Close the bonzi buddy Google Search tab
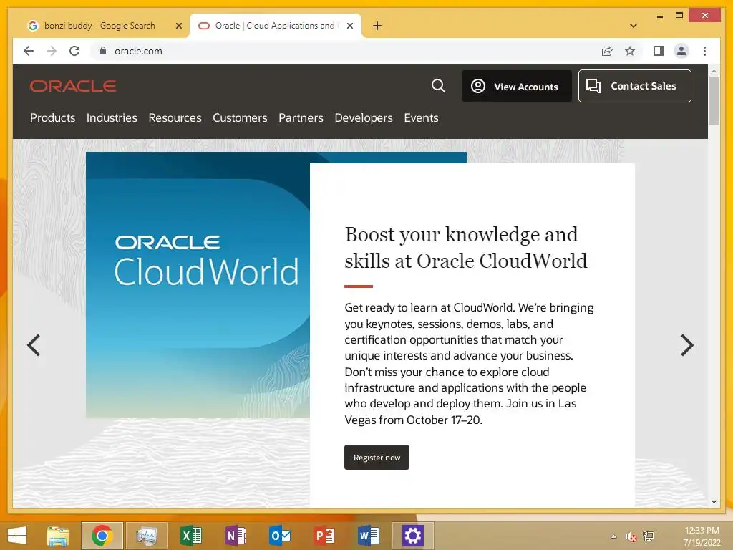 [178, 26]
